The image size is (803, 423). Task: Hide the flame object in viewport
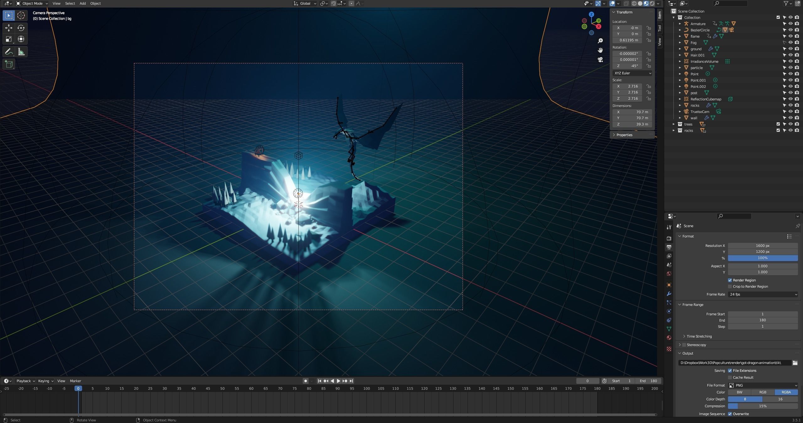click(x=791, y=36)
